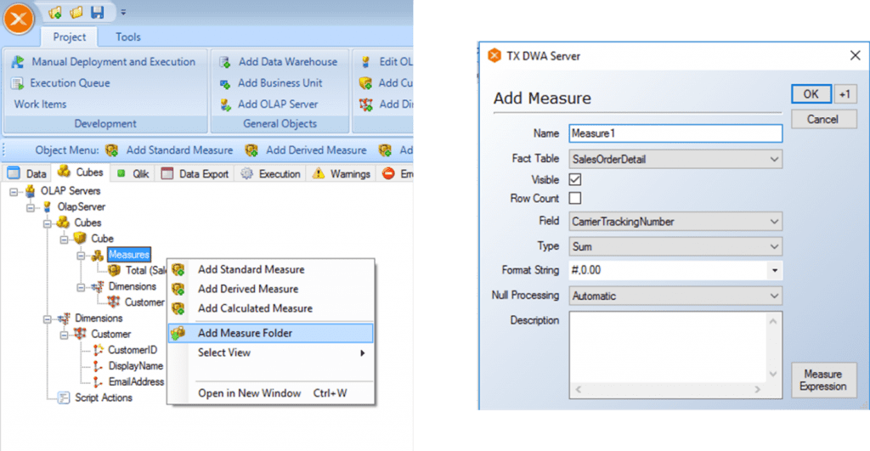The image size is (870, 451).
Task: Click the new project icon in quick access toolbar
Action: point(55,12)
